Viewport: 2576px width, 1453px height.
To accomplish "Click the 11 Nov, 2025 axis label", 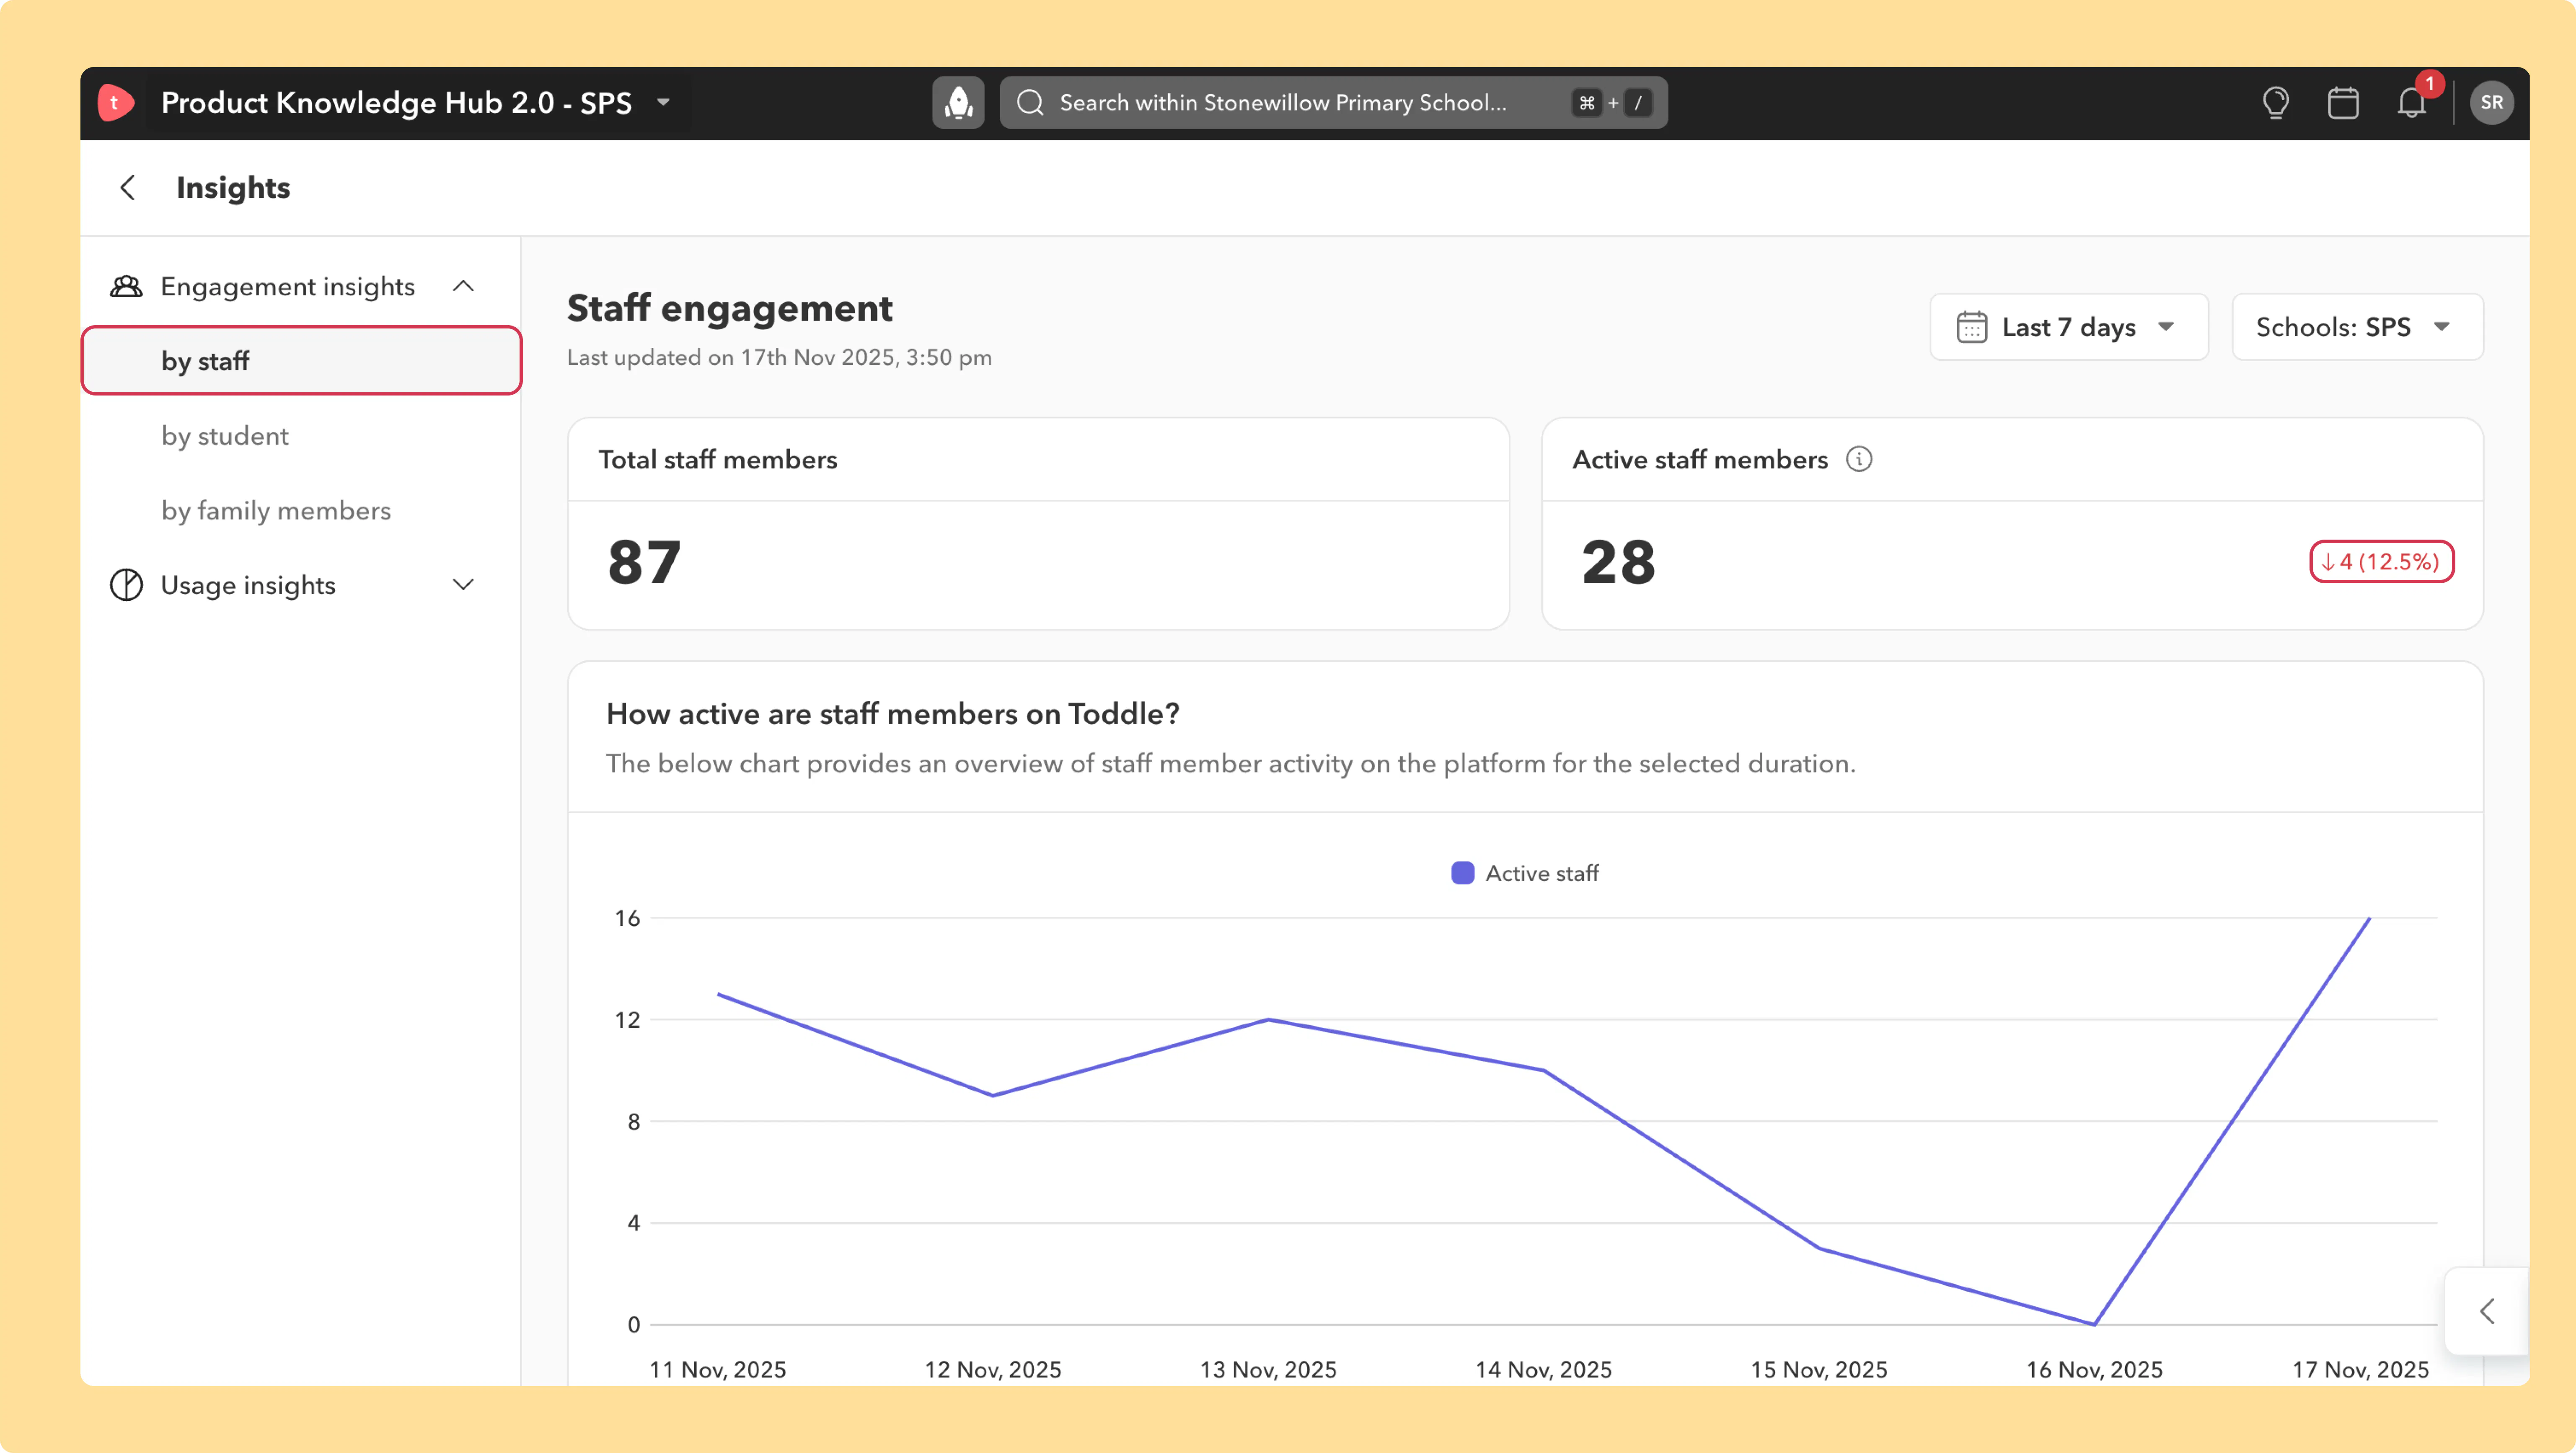I will (718, 1369).
